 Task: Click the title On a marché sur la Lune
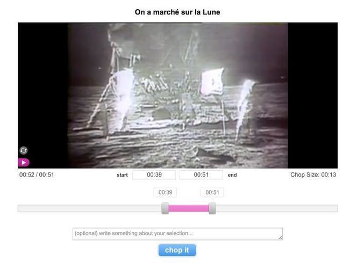coord(177,12)
